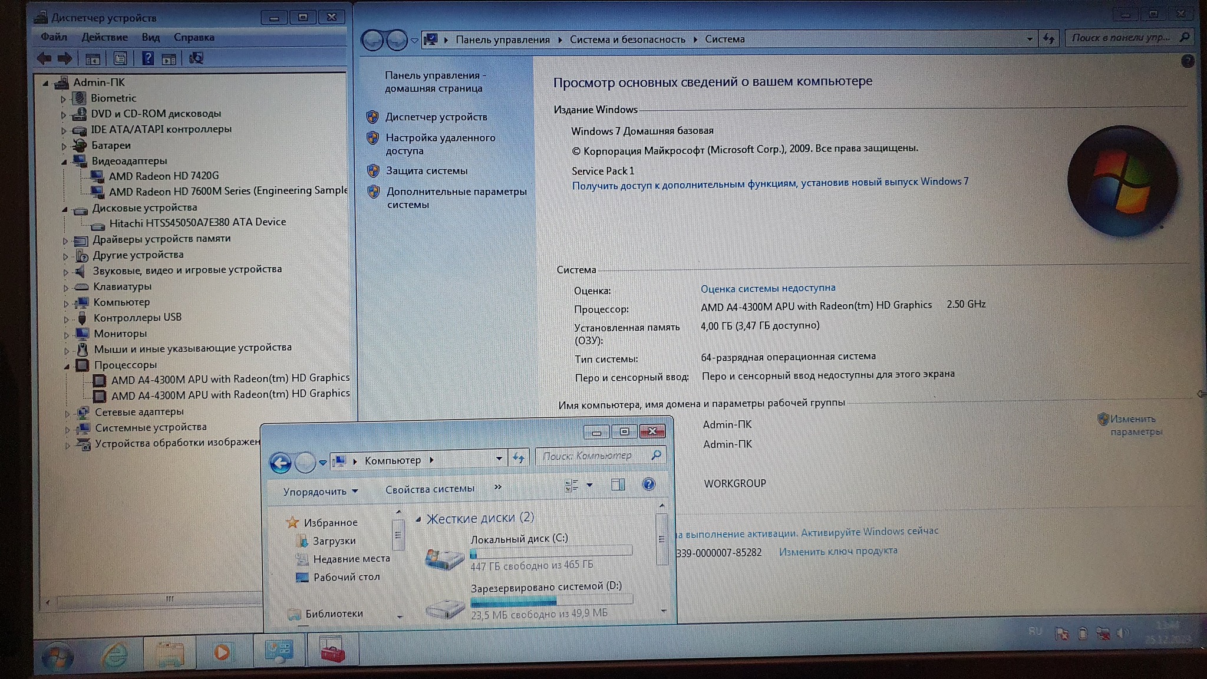Click the back arrow in Device Manager toolbar
The height and width of the screenshot is (679, 1207).
tap(44, 58)
